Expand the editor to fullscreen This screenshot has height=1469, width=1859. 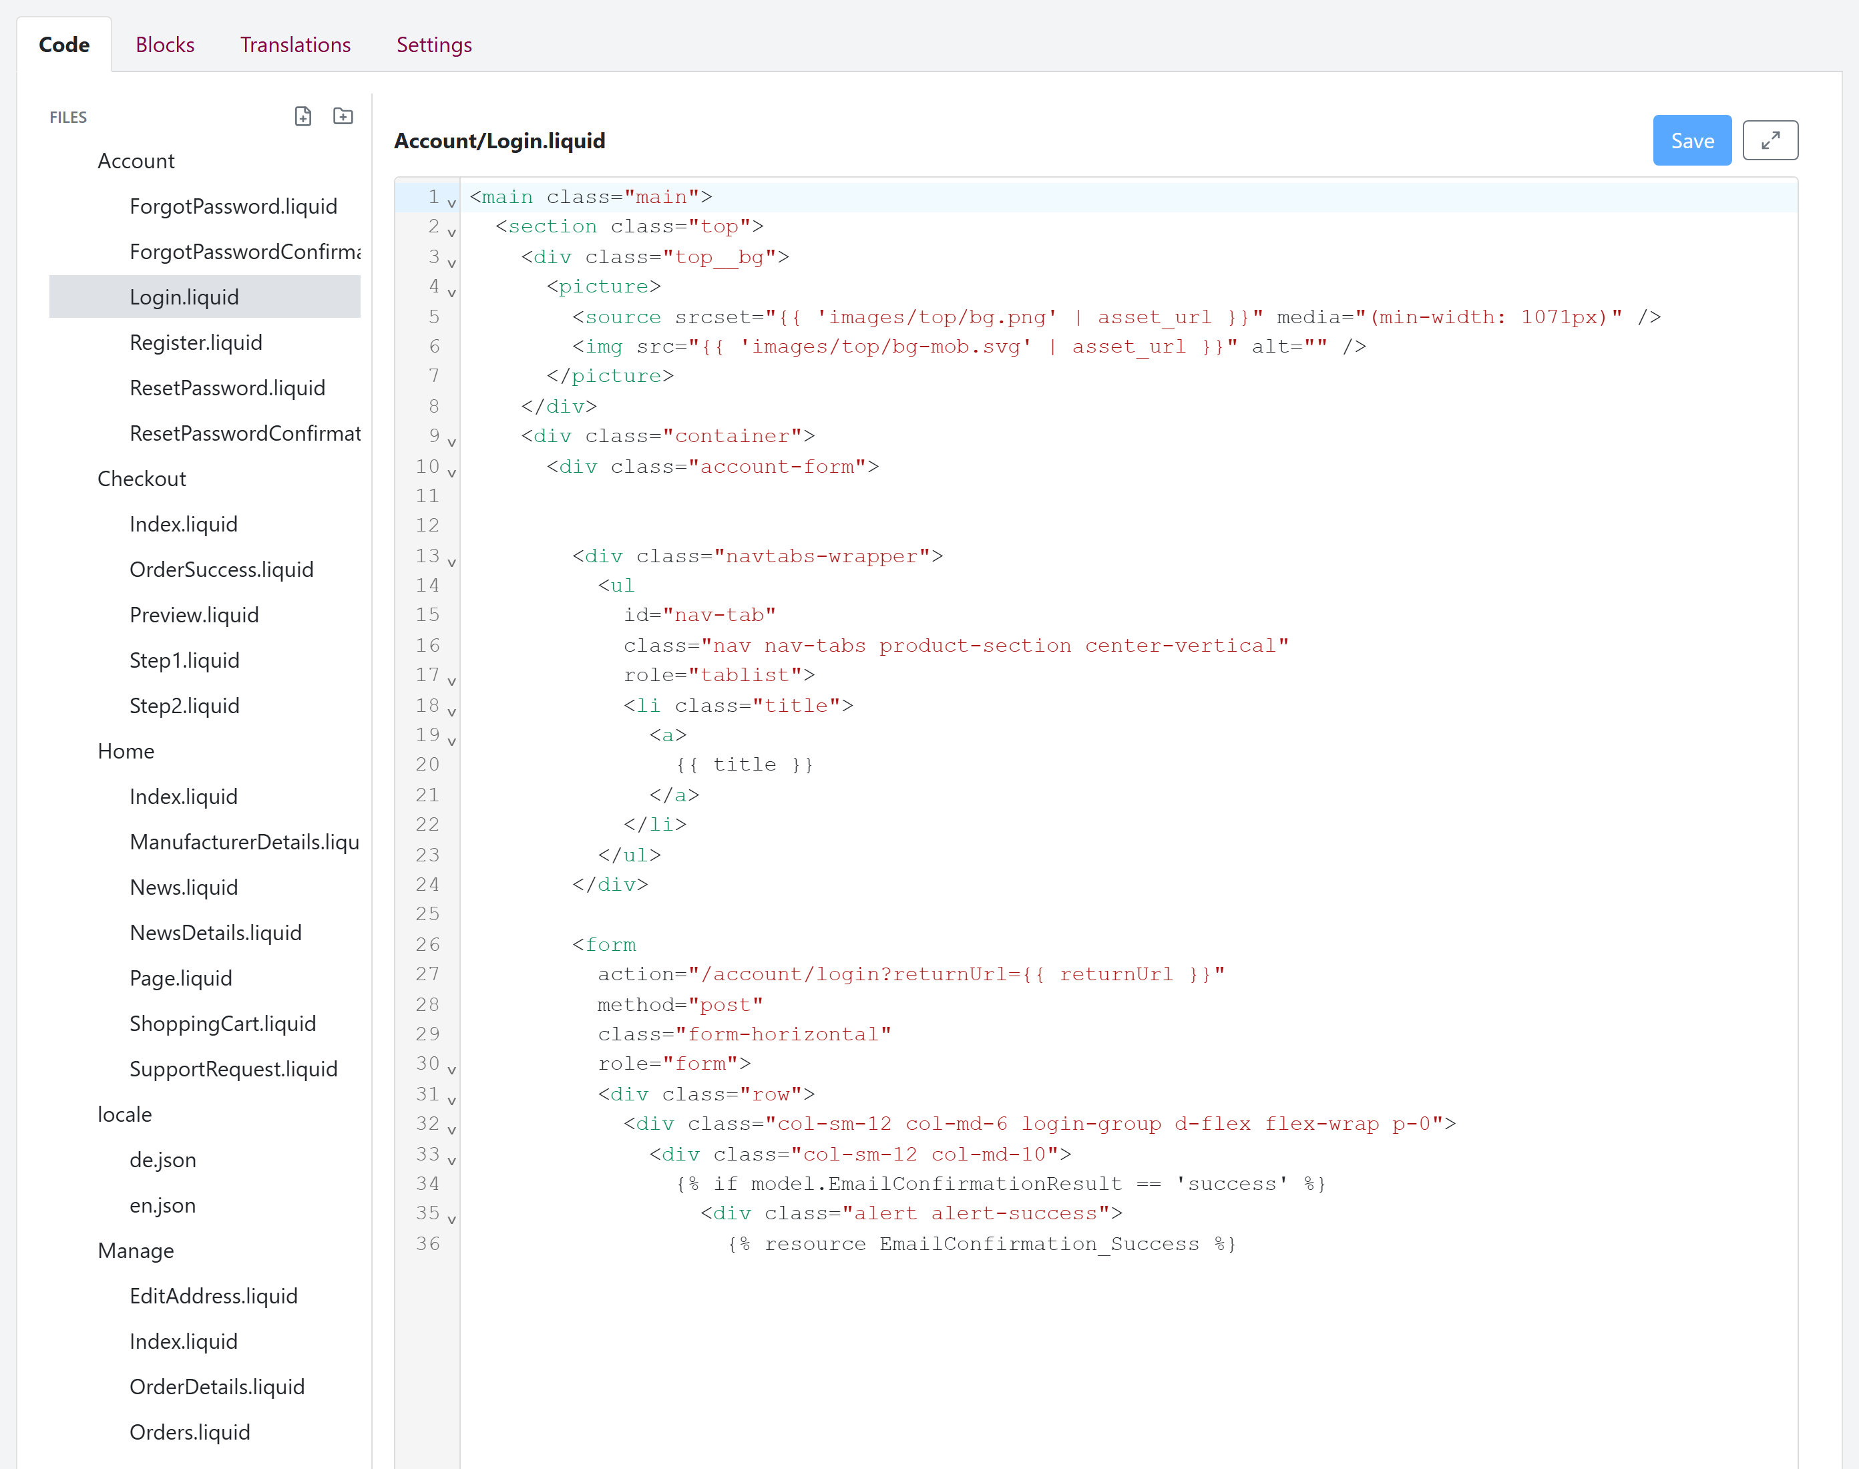(x=1770, y=140)
